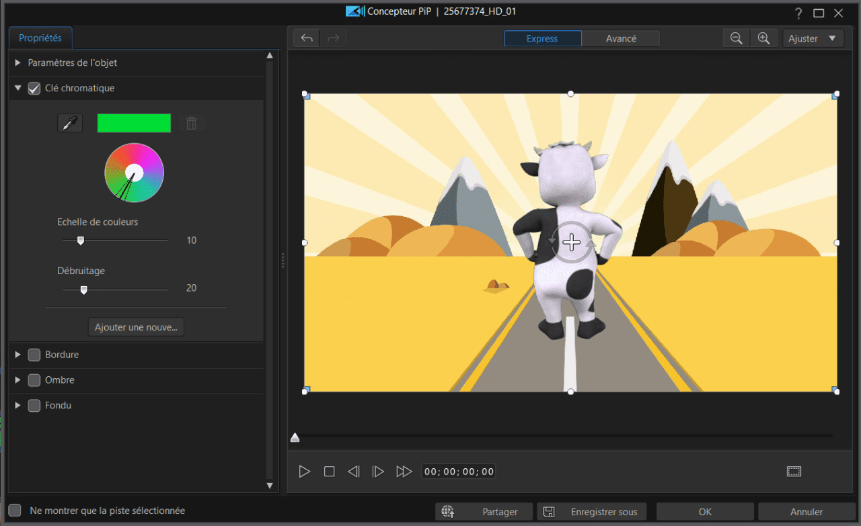Viewport: 861px width, 526px height.
Task: Expand the Ombre section arrow
Action: (x=18, y=380)
